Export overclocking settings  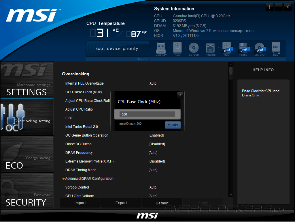pyautogui.click(x=121, y=203)
